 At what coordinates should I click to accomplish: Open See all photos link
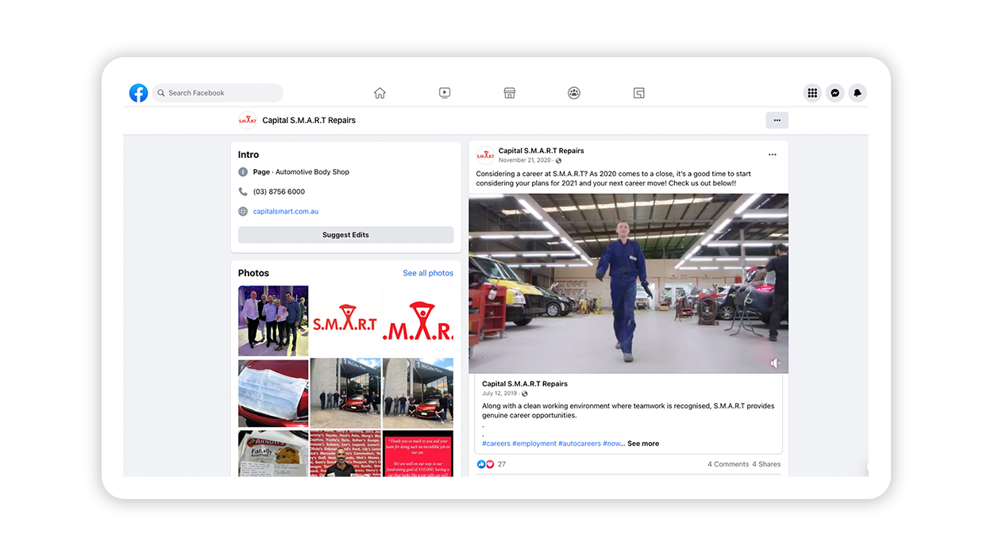tap(428, 273)
